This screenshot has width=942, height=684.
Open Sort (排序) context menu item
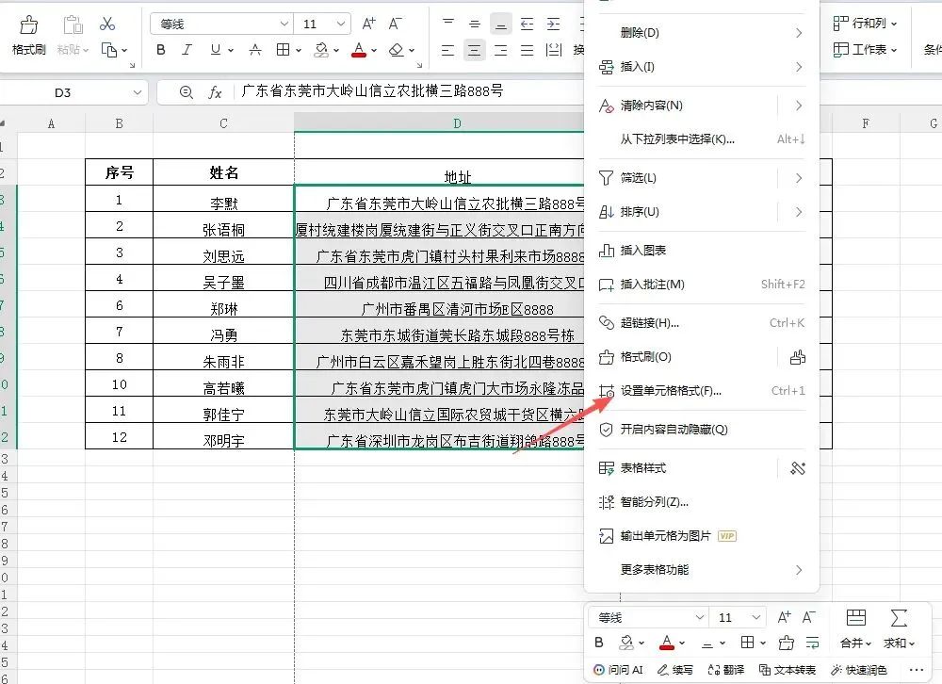click(702, 212)
